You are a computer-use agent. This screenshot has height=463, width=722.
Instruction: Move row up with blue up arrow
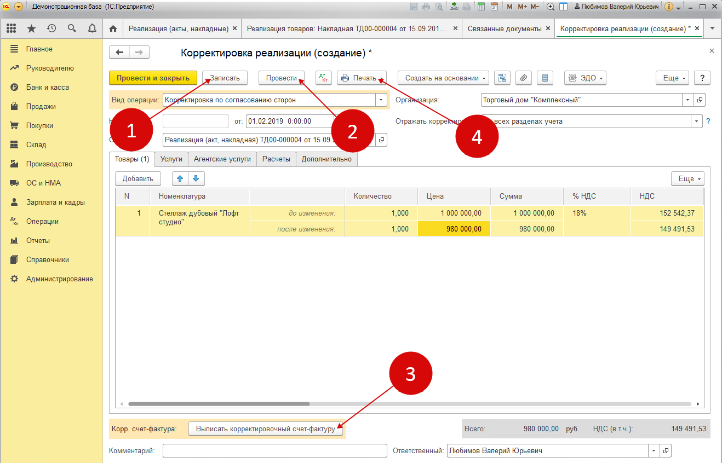[x=180, y=178]
